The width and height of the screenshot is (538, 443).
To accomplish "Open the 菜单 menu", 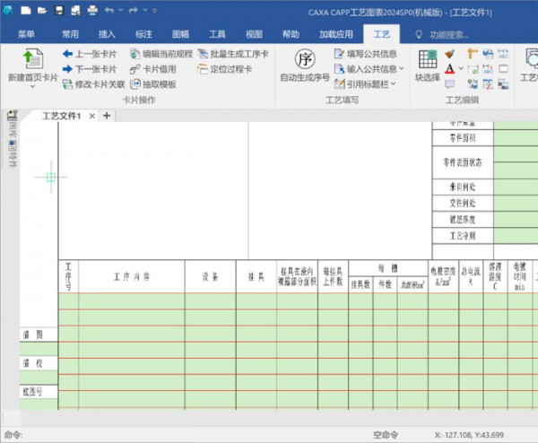I will (x=26, y=34).
